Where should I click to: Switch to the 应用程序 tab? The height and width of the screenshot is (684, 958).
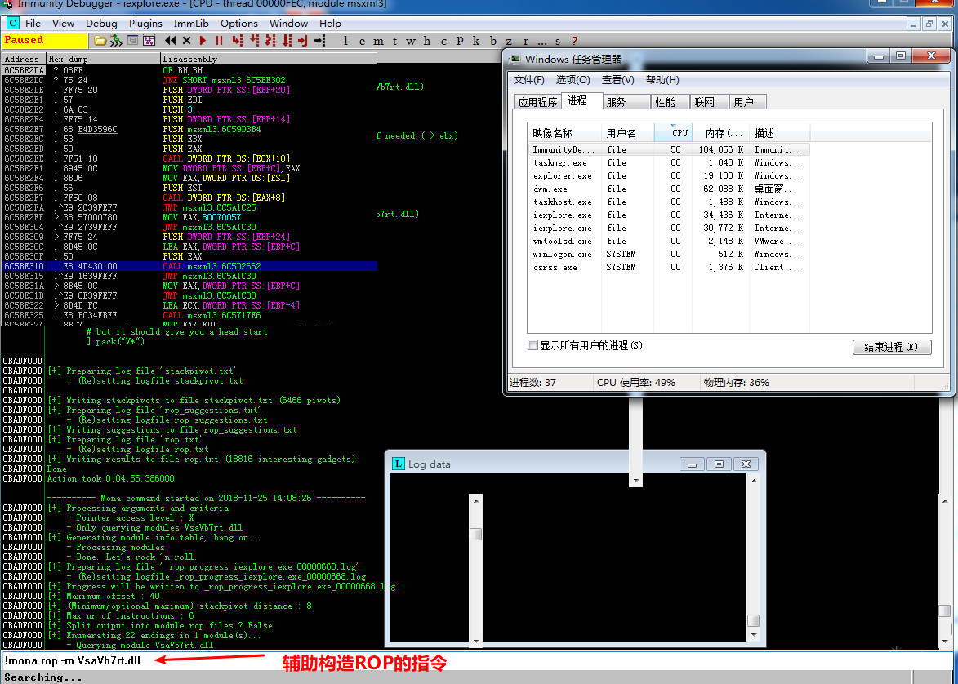coord(537,102)
